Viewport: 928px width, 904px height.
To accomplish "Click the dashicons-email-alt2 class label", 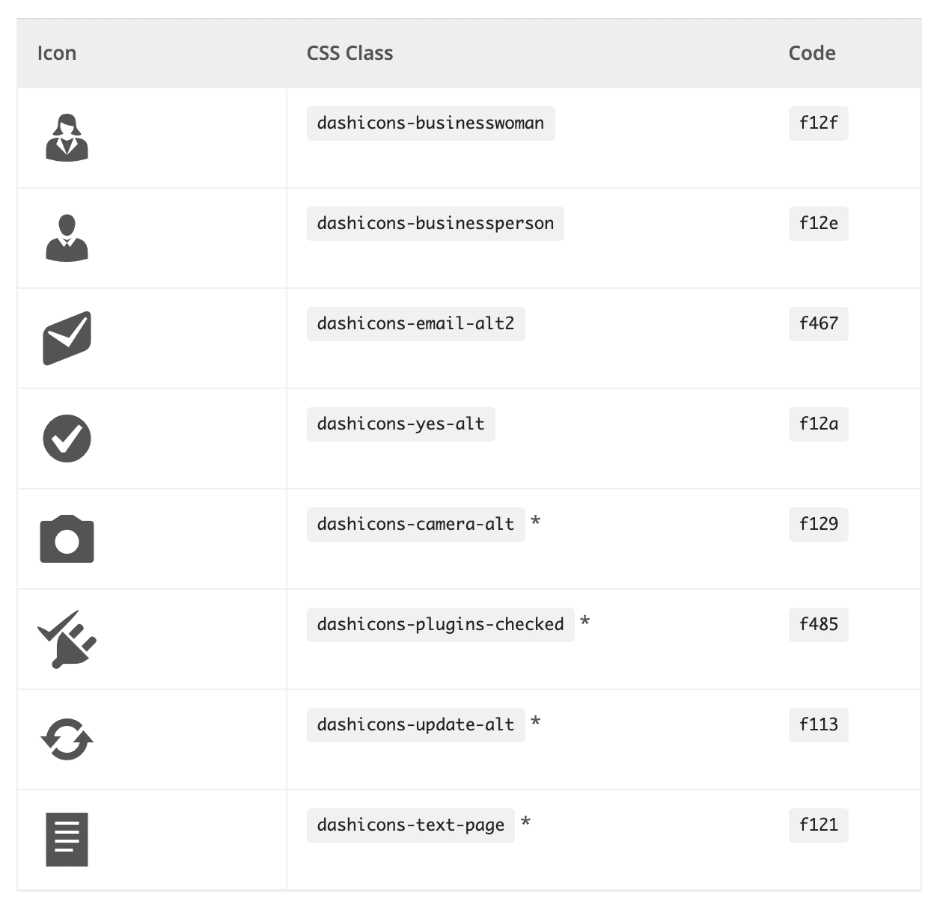I will pos(415,323).
